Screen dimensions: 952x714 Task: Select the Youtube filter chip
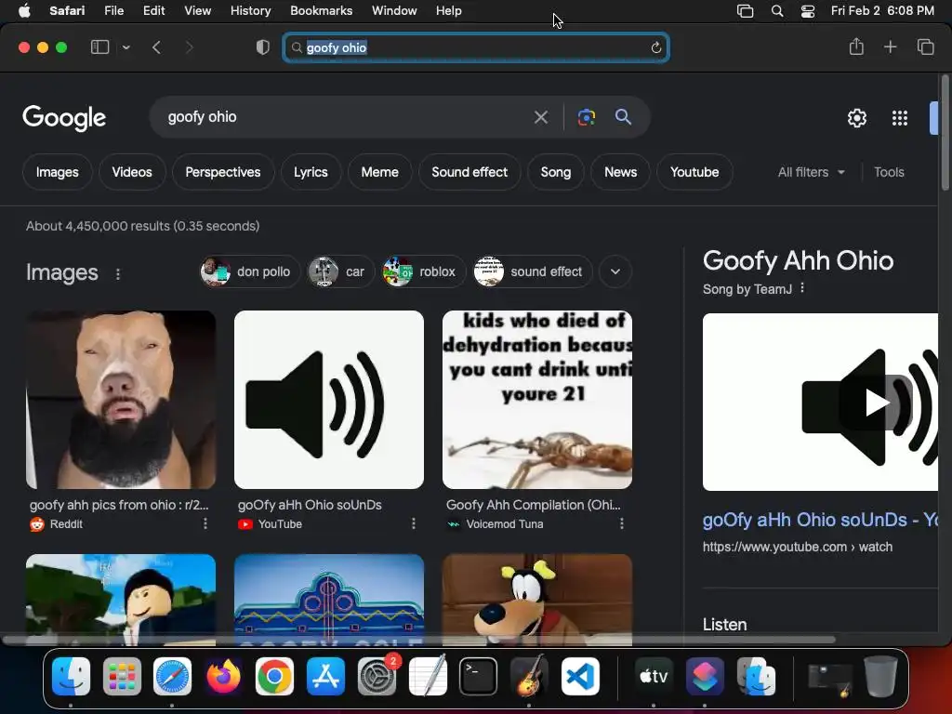pyautogui.click(x=694, y=172)
